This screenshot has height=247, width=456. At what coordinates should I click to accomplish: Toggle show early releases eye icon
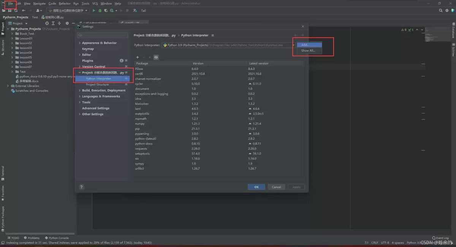156,57
